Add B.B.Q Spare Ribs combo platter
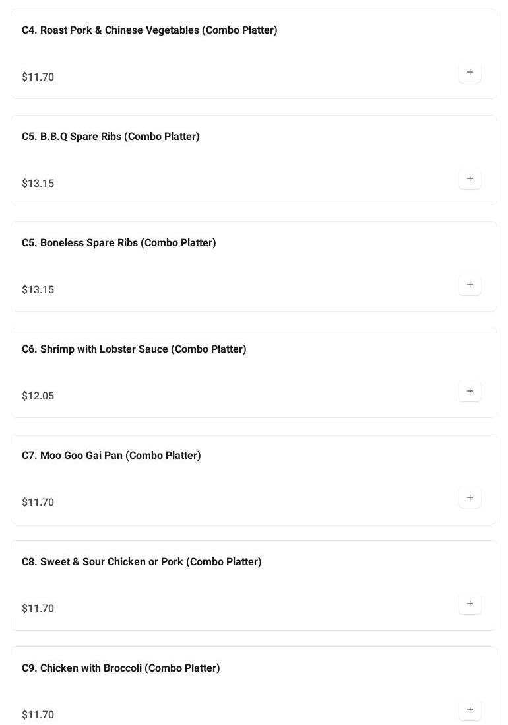The width and height of the screenshot is (508, 725). click(470, 179)
